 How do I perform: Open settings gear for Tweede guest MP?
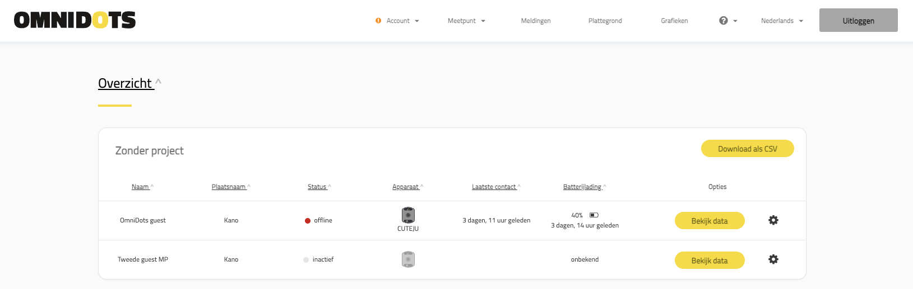pyautogui.click(x=773, y=259)
